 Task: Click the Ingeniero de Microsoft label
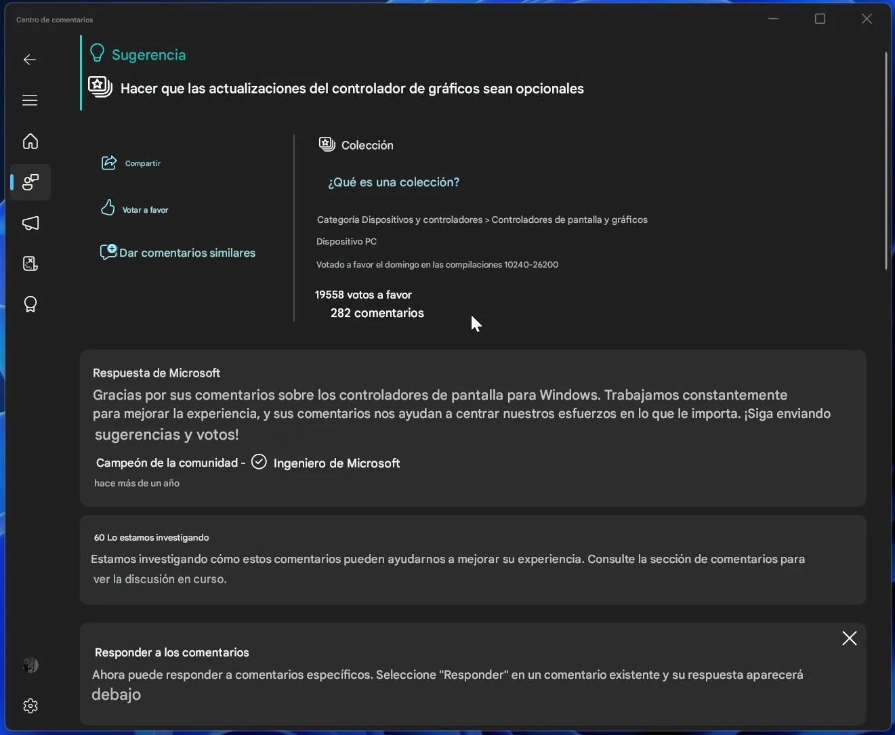[x=337, y=463]
